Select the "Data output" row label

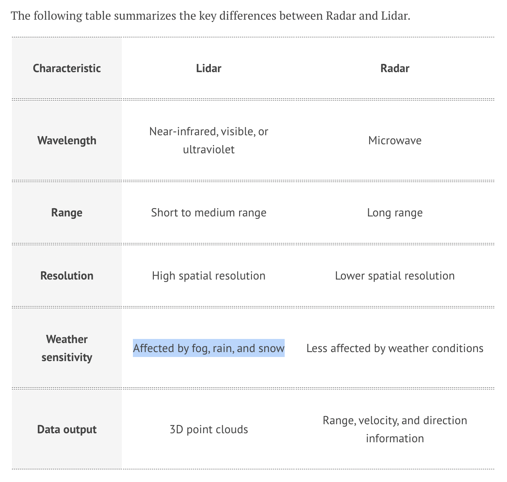(x=67, y=430)
